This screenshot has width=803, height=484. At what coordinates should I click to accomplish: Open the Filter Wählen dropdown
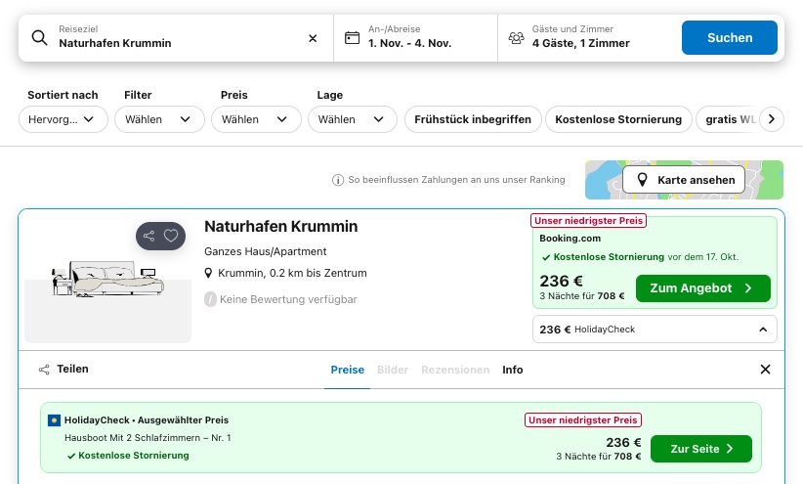point(159,119)
